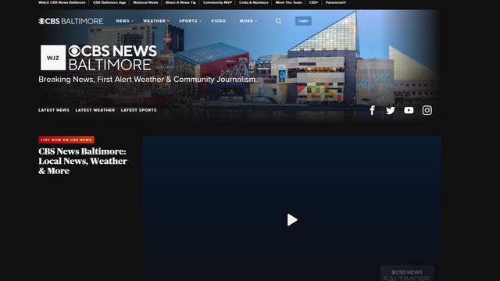Open Meet The Team link
500x281 pixels.
(x=288, y=2)
